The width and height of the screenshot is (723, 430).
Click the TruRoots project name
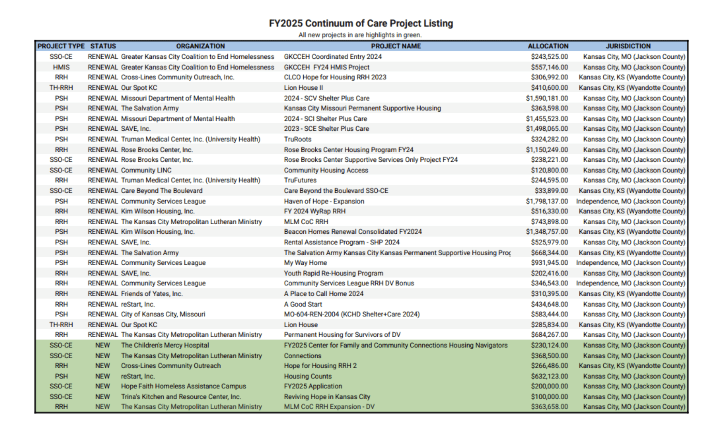pyautogui.click(x=298, y=139)
